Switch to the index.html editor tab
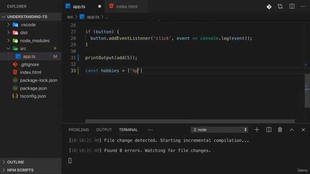 click(x=127, y=6)
